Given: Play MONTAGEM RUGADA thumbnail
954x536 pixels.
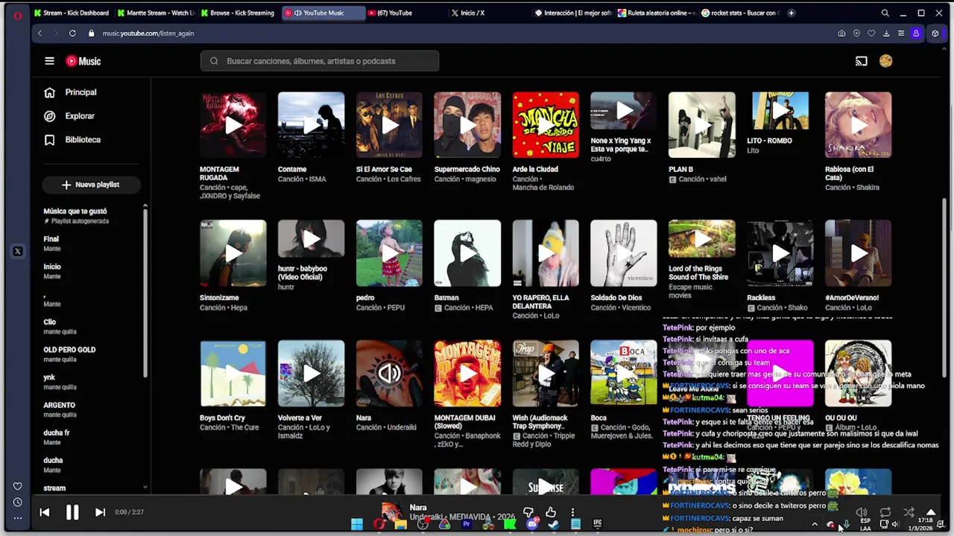Looking at the screenshot, I should (x=233, y=125).
